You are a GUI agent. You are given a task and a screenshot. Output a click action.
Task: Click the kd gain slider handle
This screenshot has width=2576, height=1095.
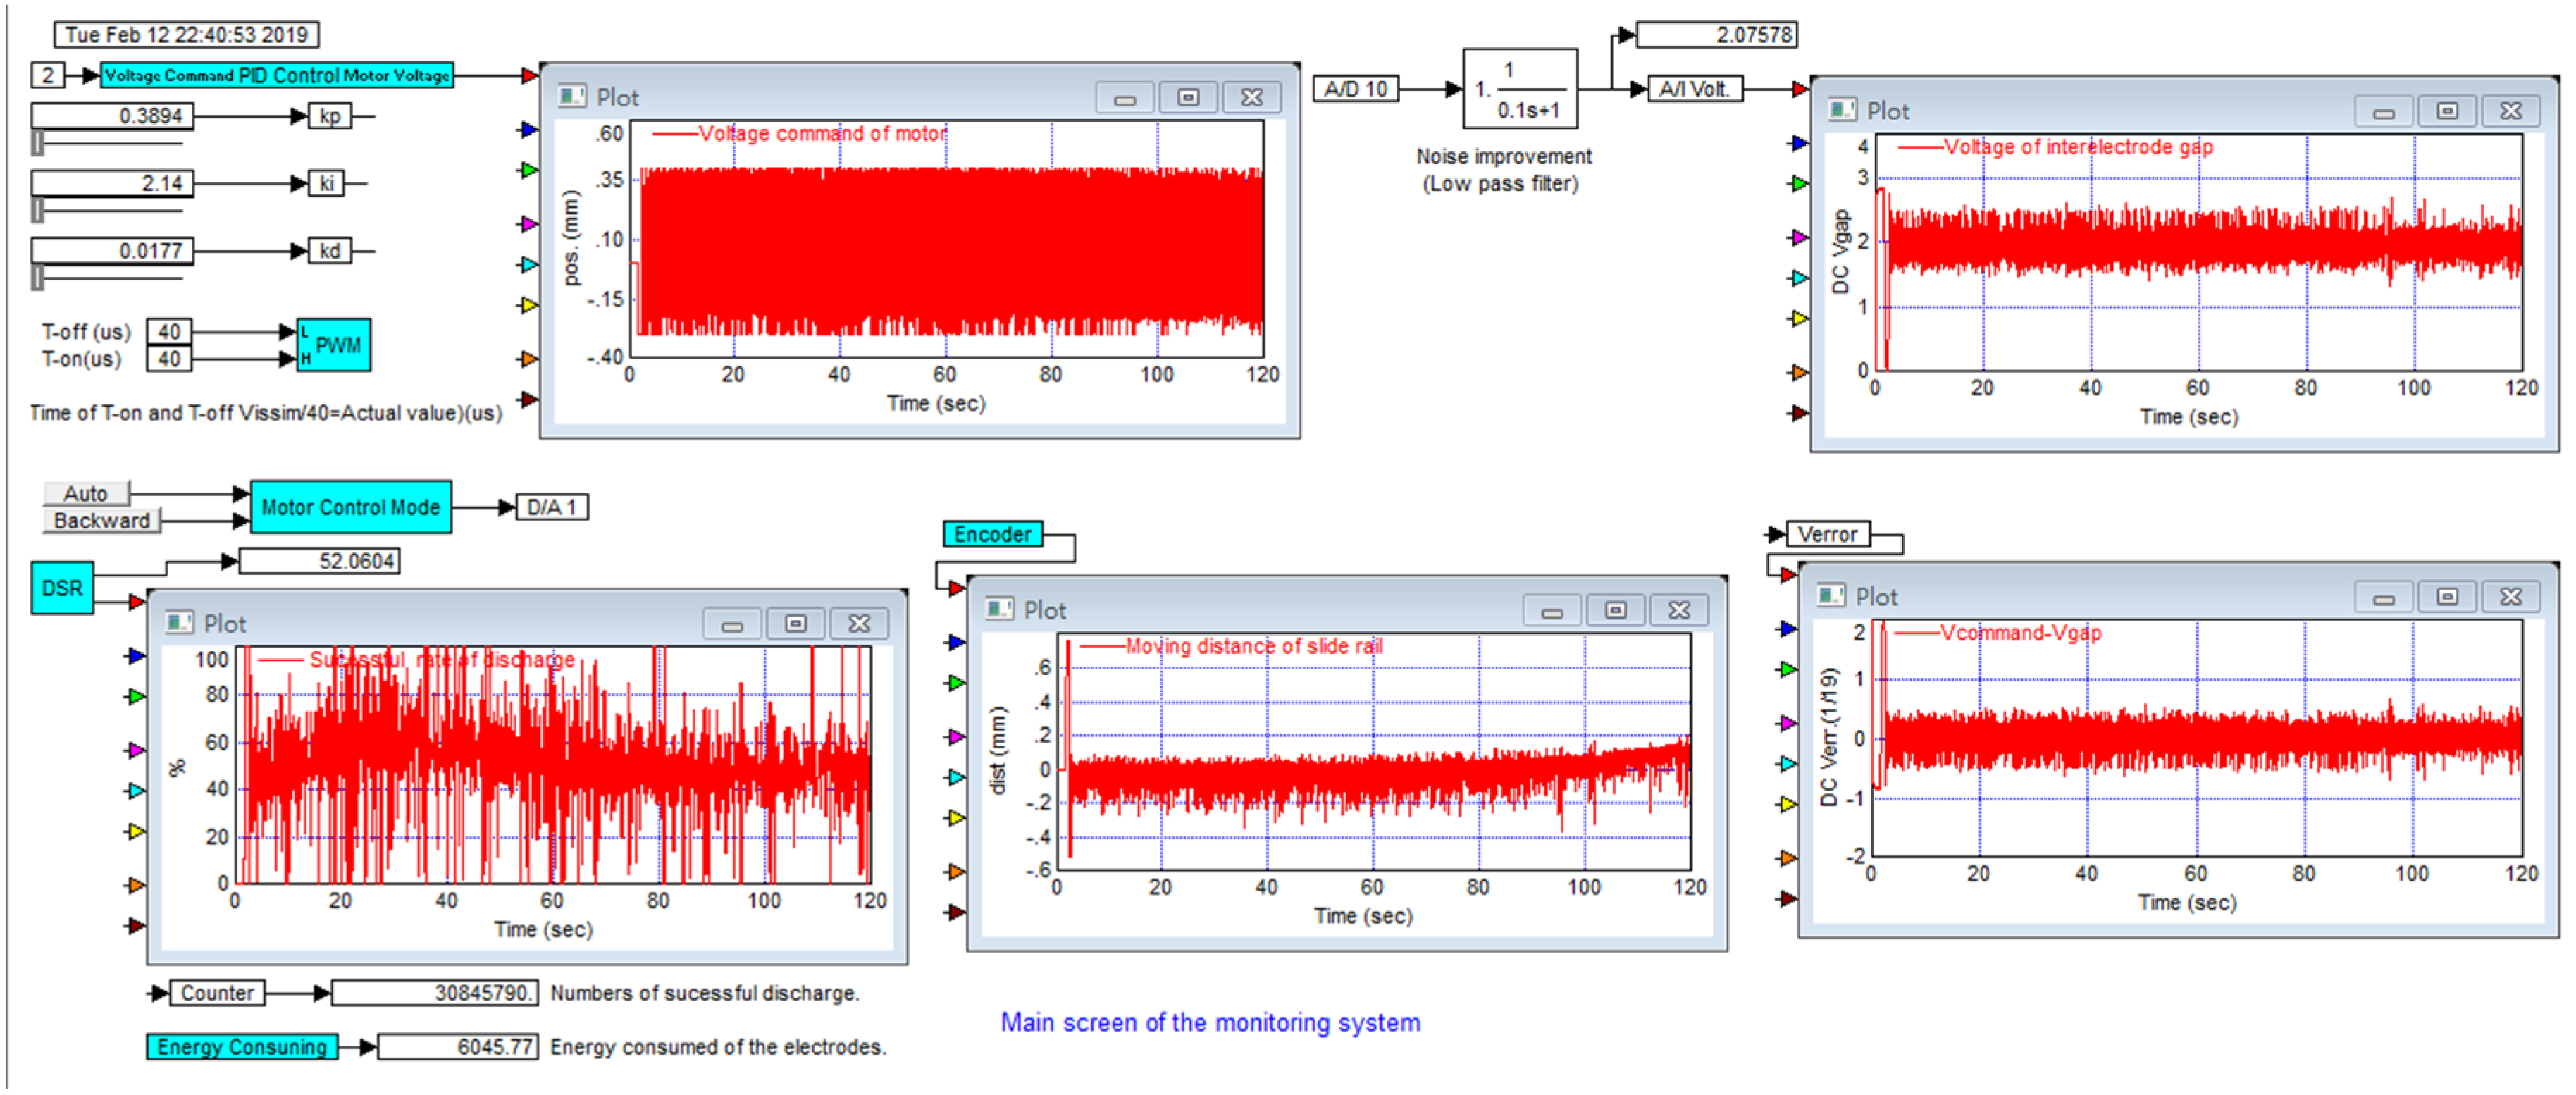[x=38, y=277]
